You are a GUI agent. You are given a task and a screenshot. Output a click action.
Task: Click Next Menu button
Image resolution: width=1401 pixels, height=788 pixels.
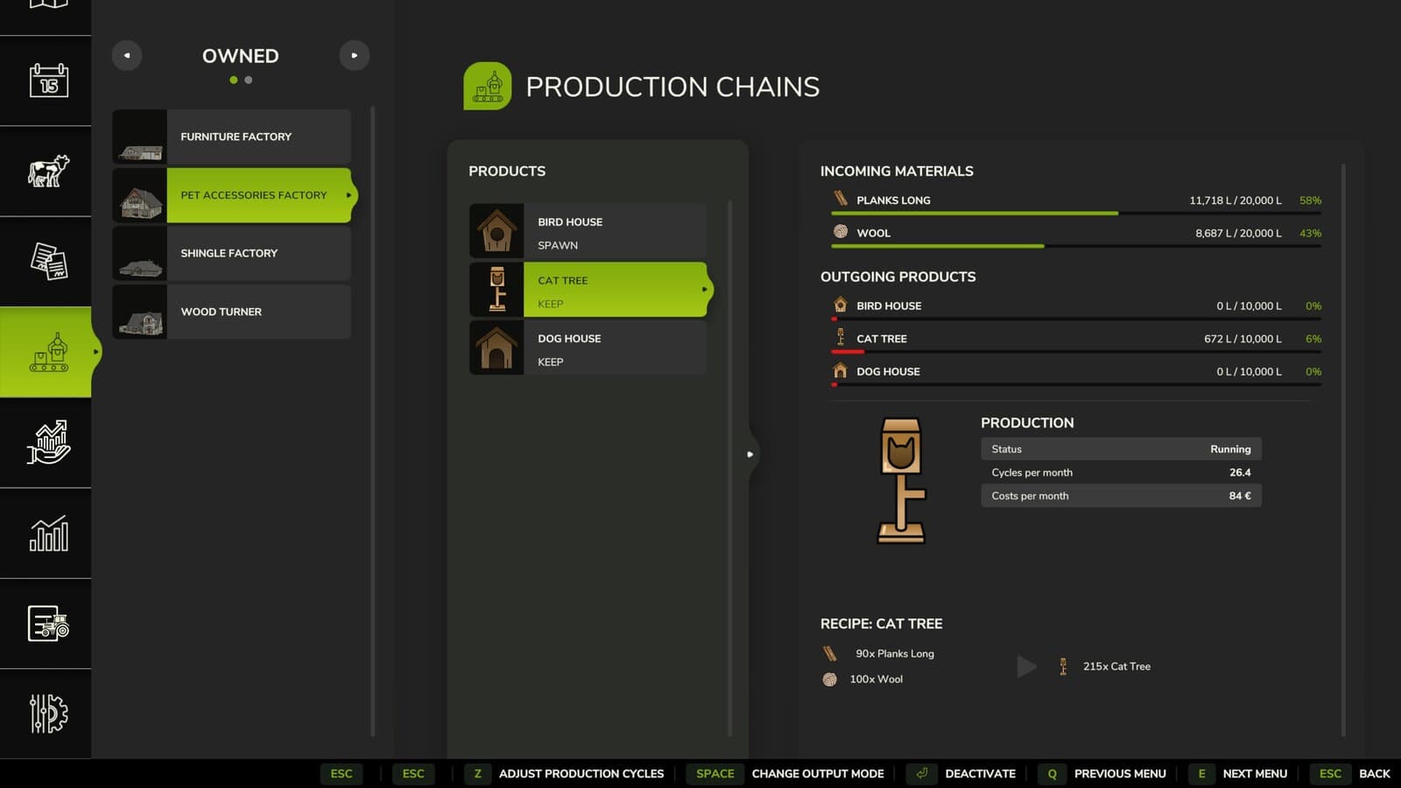(x=1238, y=773)
